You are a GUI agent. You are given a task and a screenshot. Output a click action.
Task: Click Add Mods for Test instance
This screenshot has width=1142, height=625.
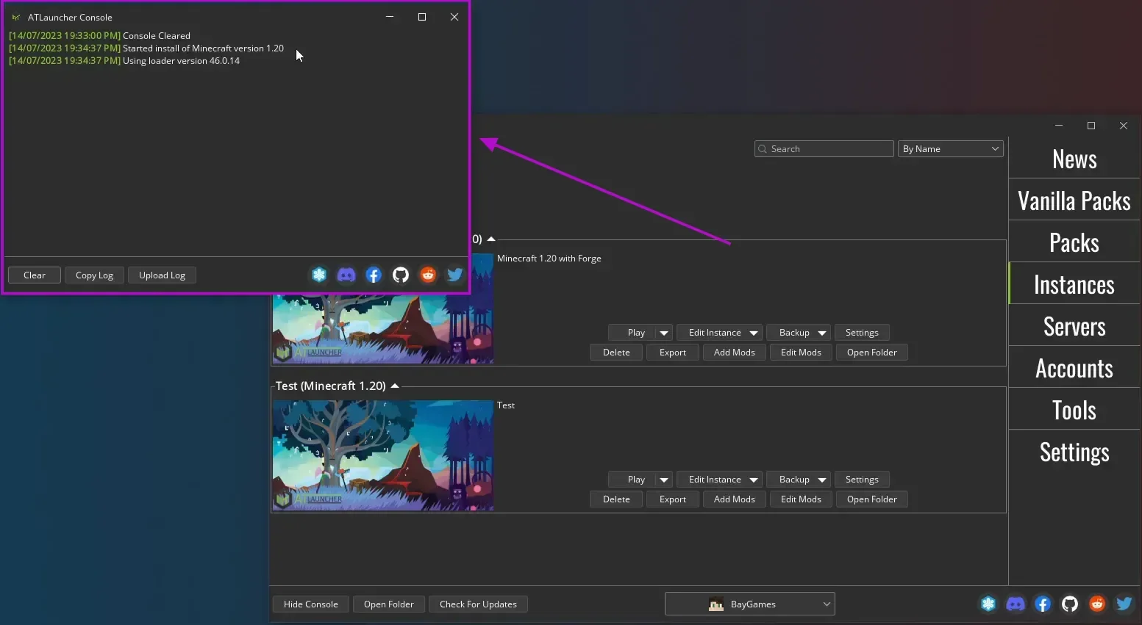tap(735, 499)
